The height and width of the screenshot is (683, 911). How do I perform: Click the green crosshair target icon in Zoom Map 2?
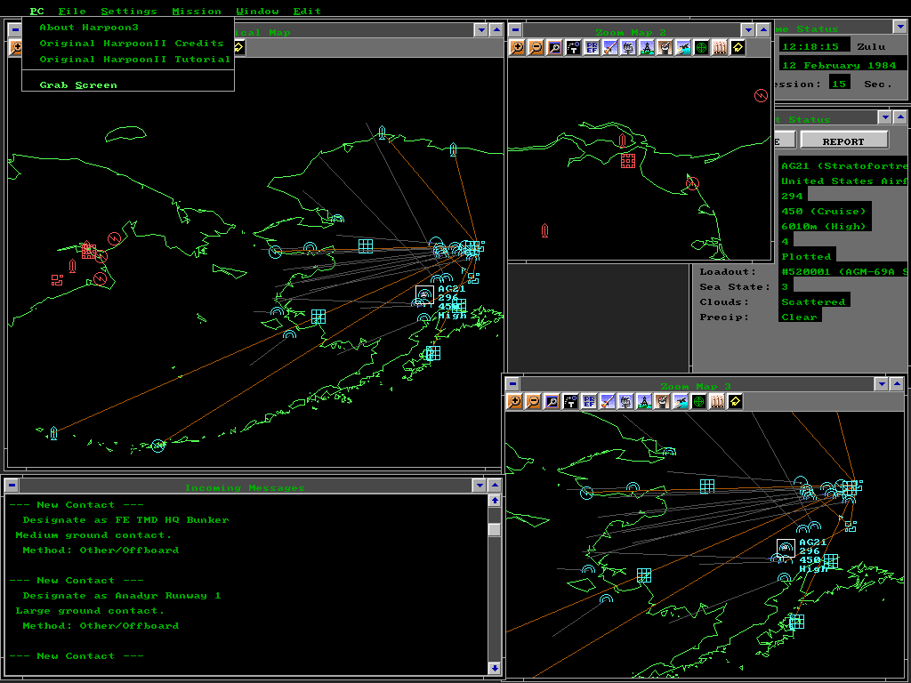pyautogui.click(x=701, y=48)
